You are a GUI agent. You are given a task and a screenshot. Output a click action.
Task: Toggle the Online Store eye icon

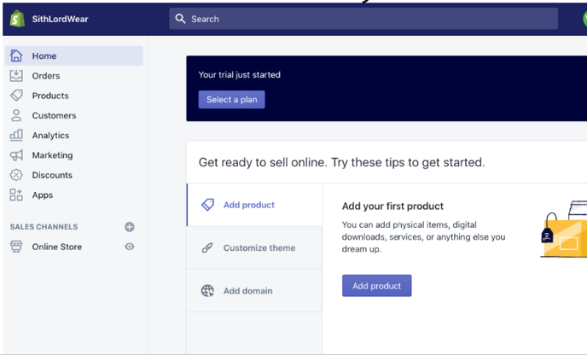click(x=130, y=247)
